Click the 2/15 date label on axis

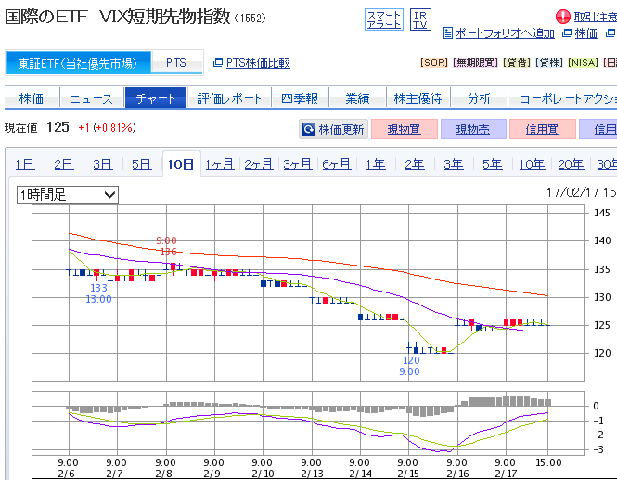[x=407, y=474]
